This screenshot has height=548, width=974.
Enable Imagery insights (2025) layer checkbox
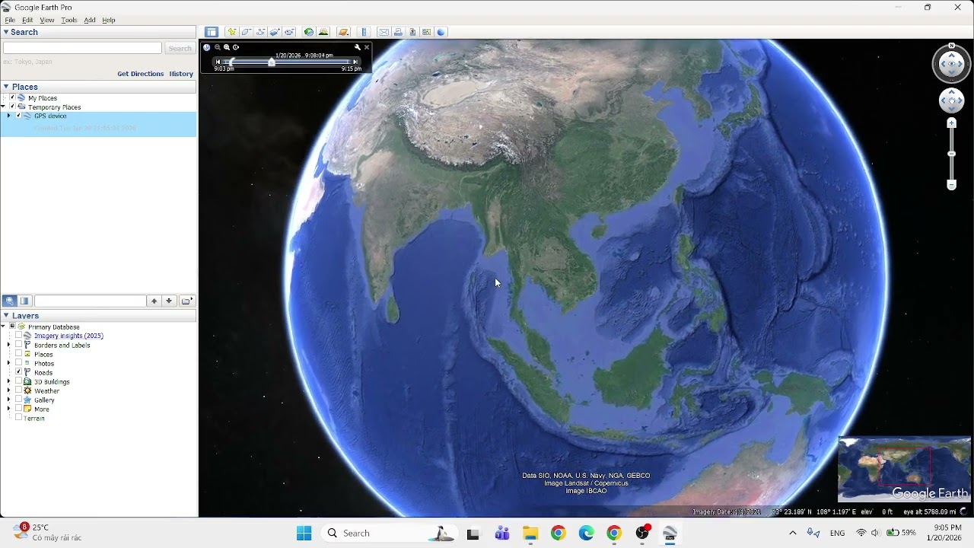(x=18, y=336)
